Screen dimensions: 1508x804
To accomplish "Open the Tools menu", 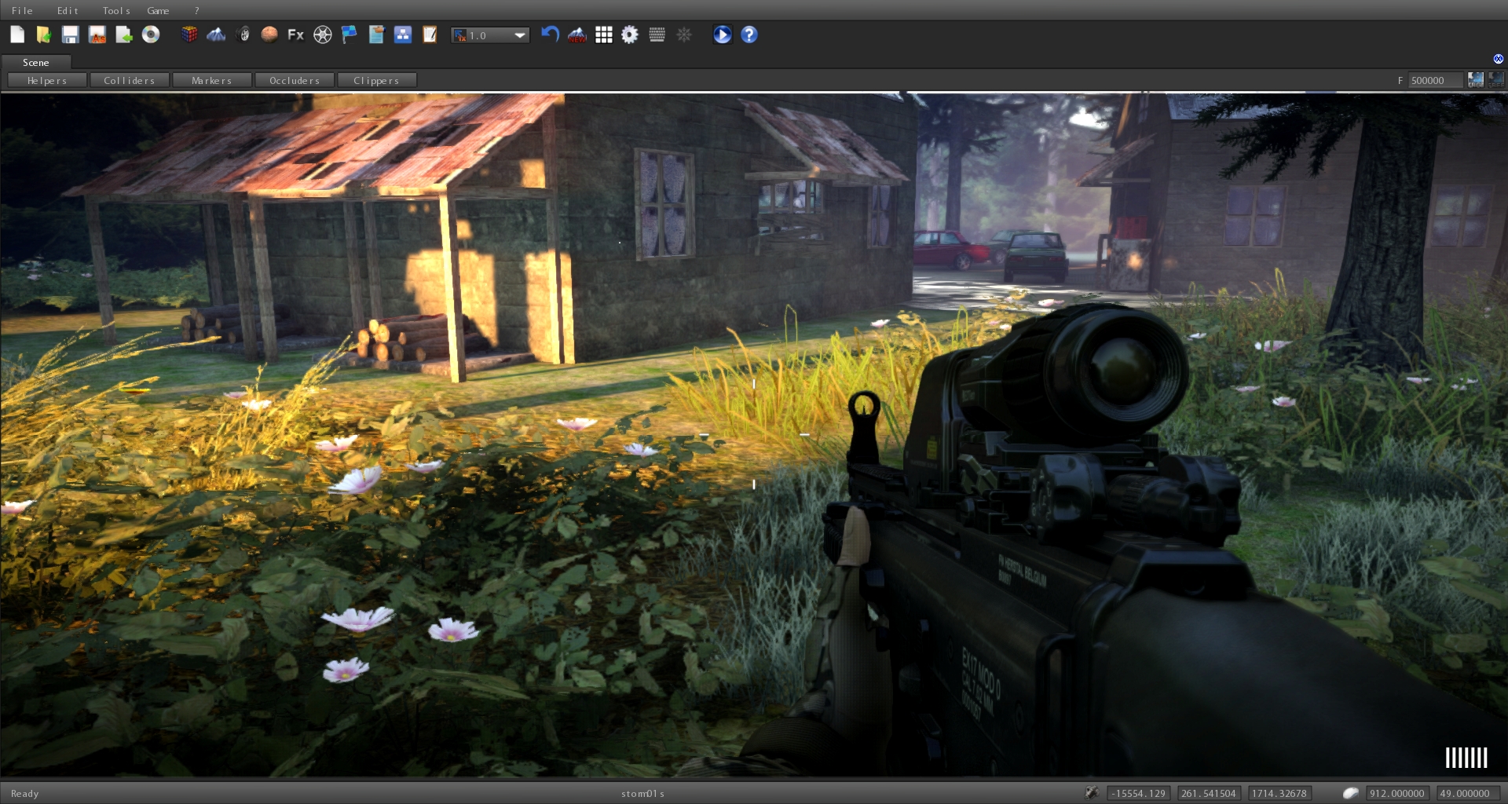I will pos(116,10).
